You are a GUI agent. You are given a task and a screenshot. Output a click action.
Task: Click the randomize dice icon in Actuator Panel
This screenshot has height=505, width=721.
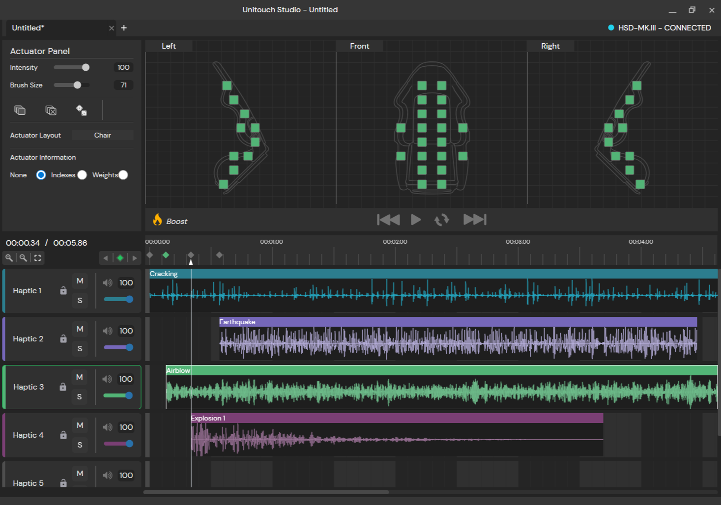[82, 110]
